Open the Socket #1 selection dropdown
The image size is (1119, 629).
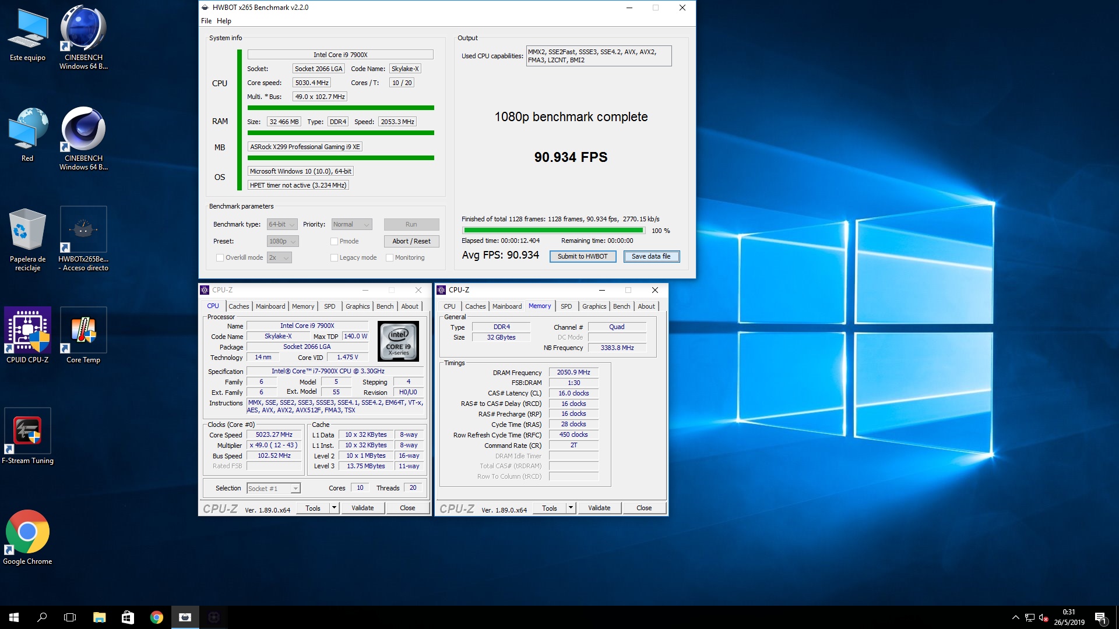pos(273,489)
